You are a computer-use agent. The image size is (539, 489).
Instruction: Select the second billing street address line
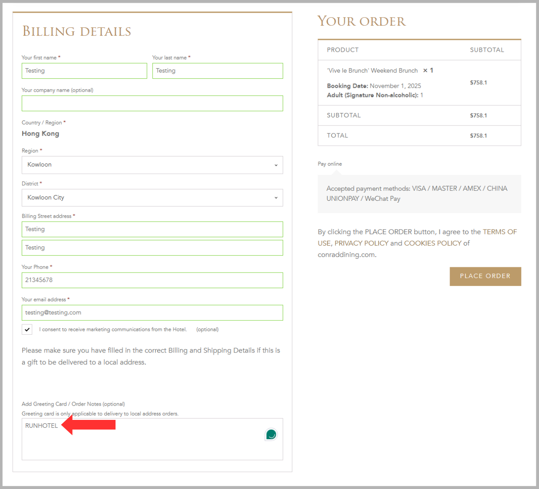pyautogui.click(x=152, y=248)
